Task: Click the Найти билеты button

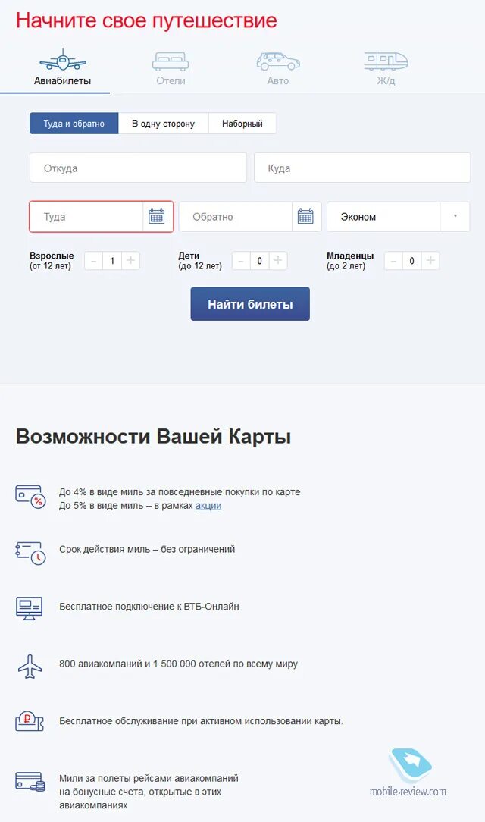Action: [x=250, y=304]
